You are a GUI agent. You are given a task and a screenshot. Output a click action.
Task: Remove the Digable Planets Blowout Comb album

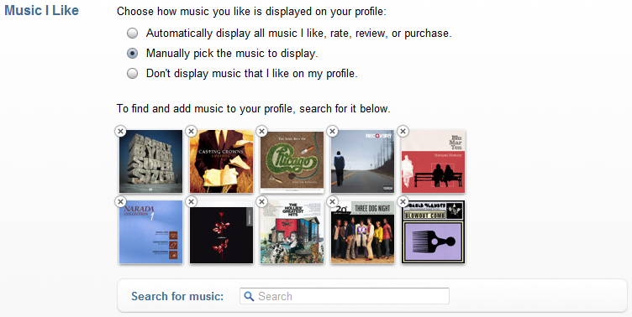tap(403, 201)
